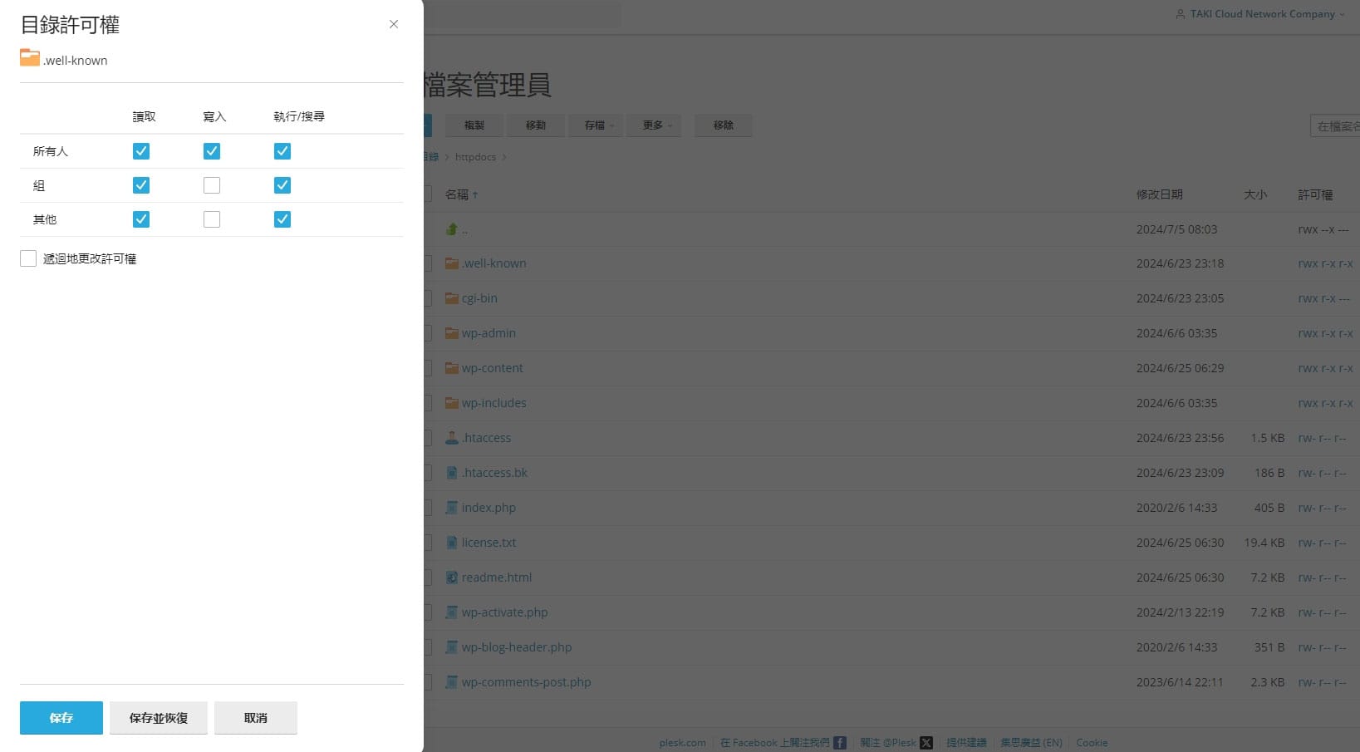The height and width of the screenshot is (752, 1360).
Task: Click the cgi-bin folder icon
Action: (452, 298)
